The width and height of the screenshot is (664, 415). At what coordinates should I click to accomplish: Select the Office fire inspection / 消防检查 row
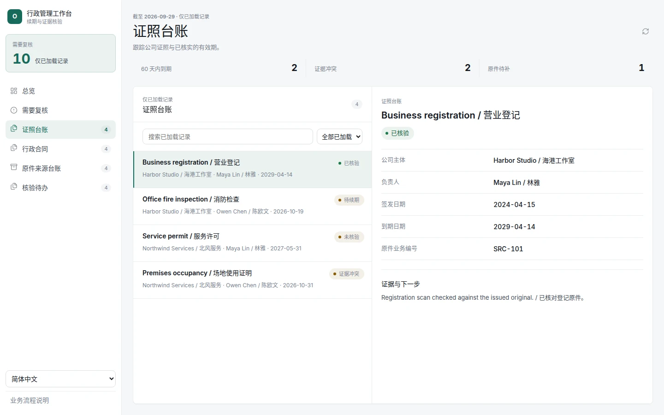pos(253,206)
